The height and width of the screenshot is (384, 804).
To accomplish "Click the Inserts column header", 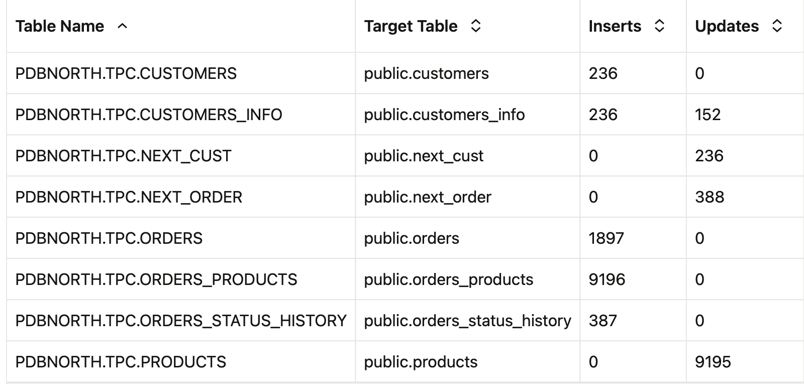I will 615,26.
